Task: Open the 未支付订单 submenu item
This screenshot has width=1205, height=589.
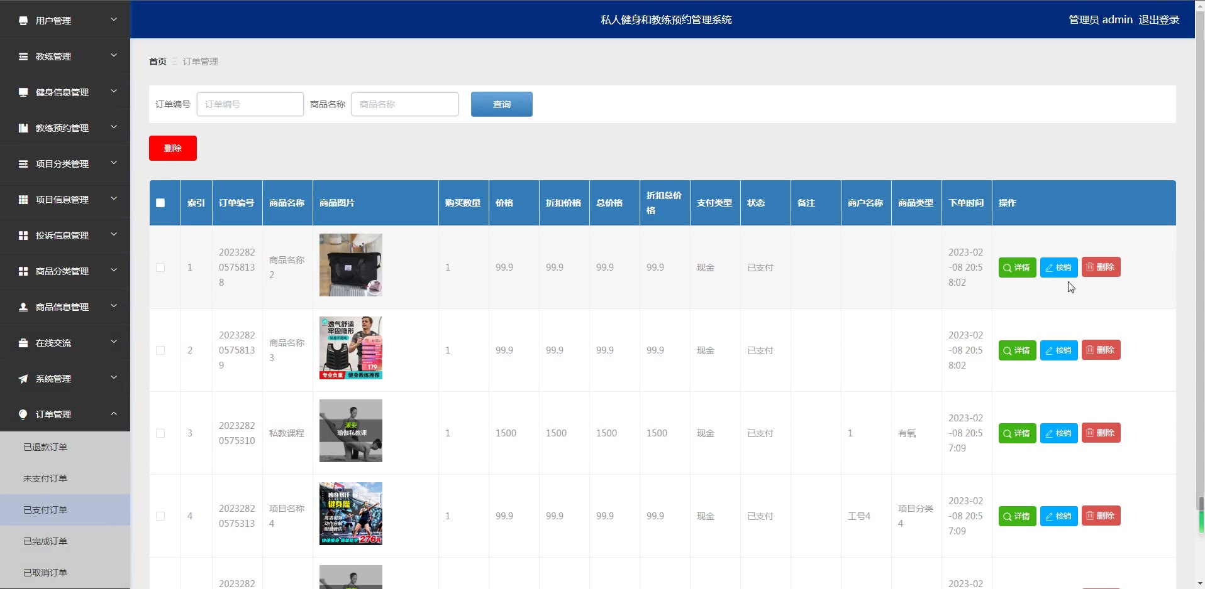Action: coord(45,478)
